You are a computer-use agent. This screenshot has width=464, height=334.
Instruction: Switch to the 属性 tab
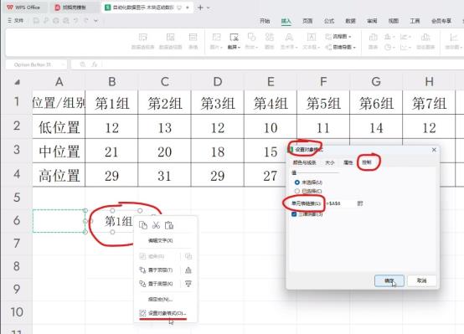348,162
